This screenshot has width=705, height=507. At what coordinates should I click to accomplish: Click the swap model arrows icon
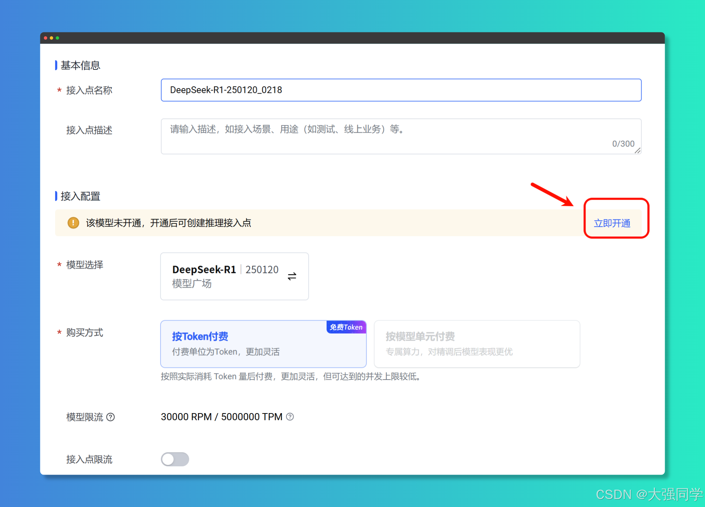(292, 276)
